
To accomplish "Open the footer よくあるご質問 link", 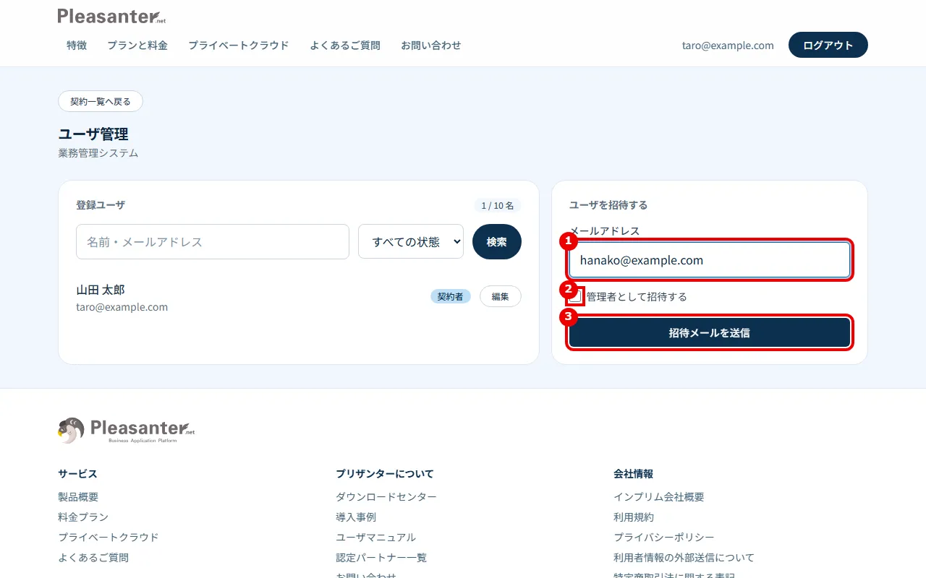I will [x=93, y=558].
